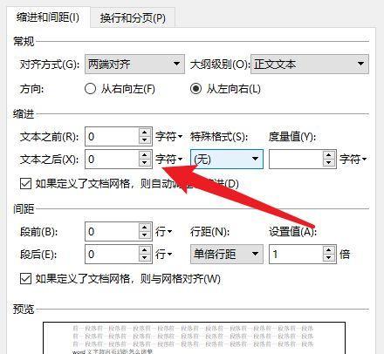Decrease 设置值 with down arrow
384x354 pixels.
point(329,258)
